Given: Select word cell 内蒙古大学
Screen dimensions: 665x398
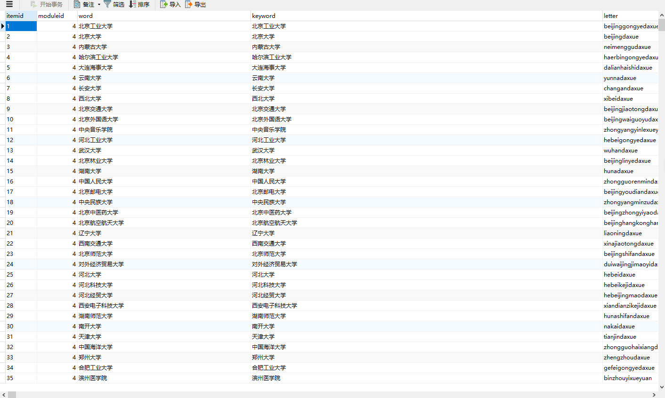Looking at the screenshot, I should point(164,47).
